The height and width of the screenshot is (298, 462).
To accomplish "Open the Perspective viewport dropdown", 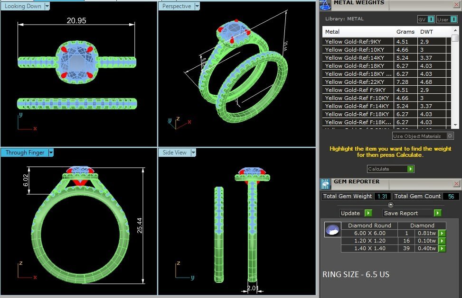I will pos(197,6).
